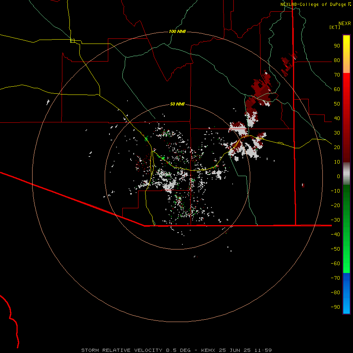353x353 pixels.
Task: Click the -10 knot scale value
Action: point(335,191)
